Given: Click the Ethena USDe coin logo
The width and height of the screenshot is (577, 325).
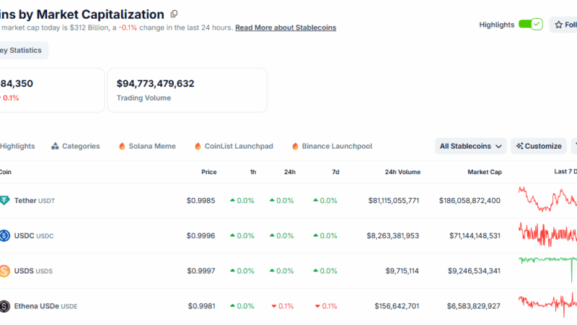Looking at the screenshot, I should pyautogui.click(x=5, y=306).
